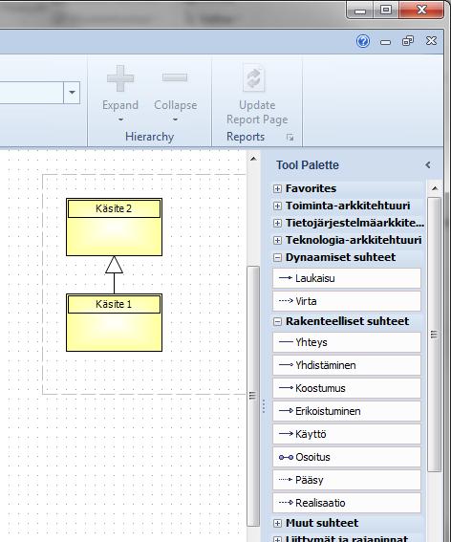Screen dimensions: 451x542
Task: Open the ribbon combo box dropdown arrow
Action: coord(72,93)
